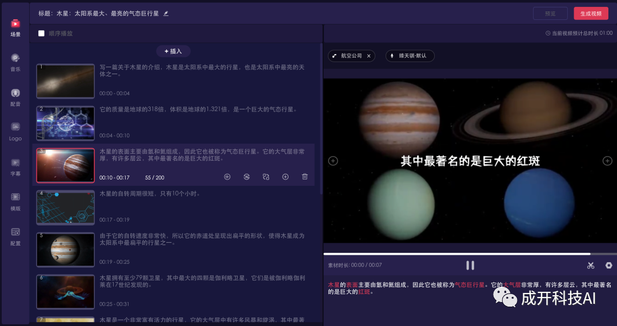
Task: Pause the video preview
Action: coord(470,266)
